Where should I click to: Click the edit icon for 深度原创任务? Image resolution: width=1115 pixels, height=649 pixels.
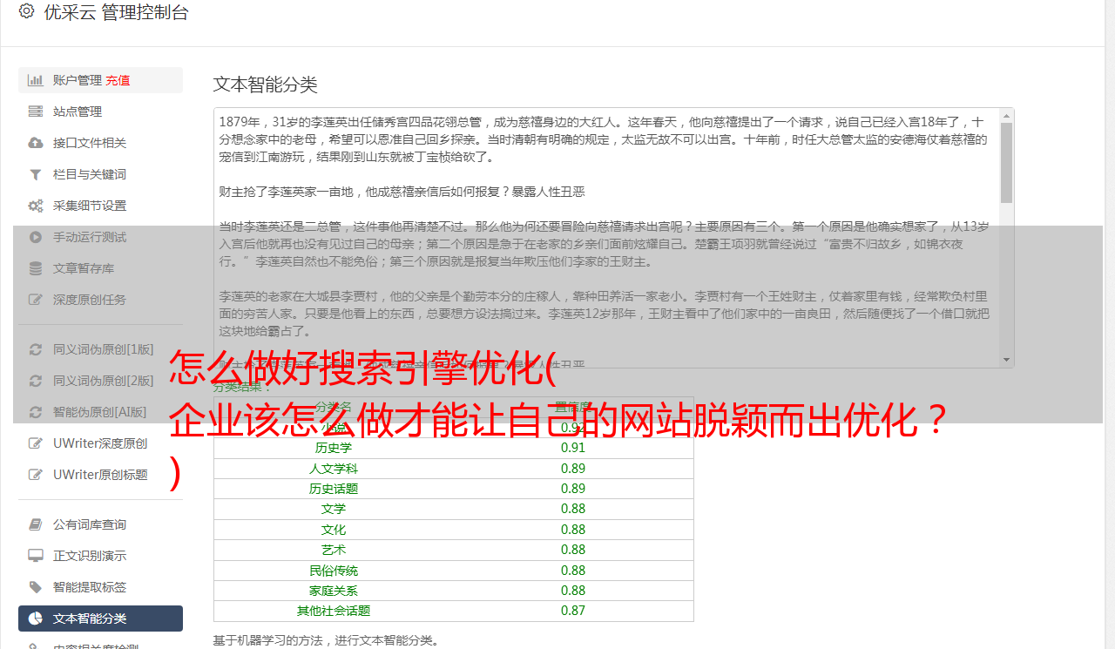coord(35,300)
